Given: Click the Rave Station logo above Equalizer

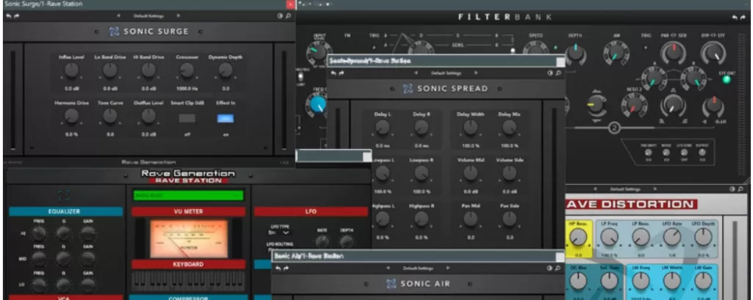Looking at the screenshot, I should pos(63,195).
